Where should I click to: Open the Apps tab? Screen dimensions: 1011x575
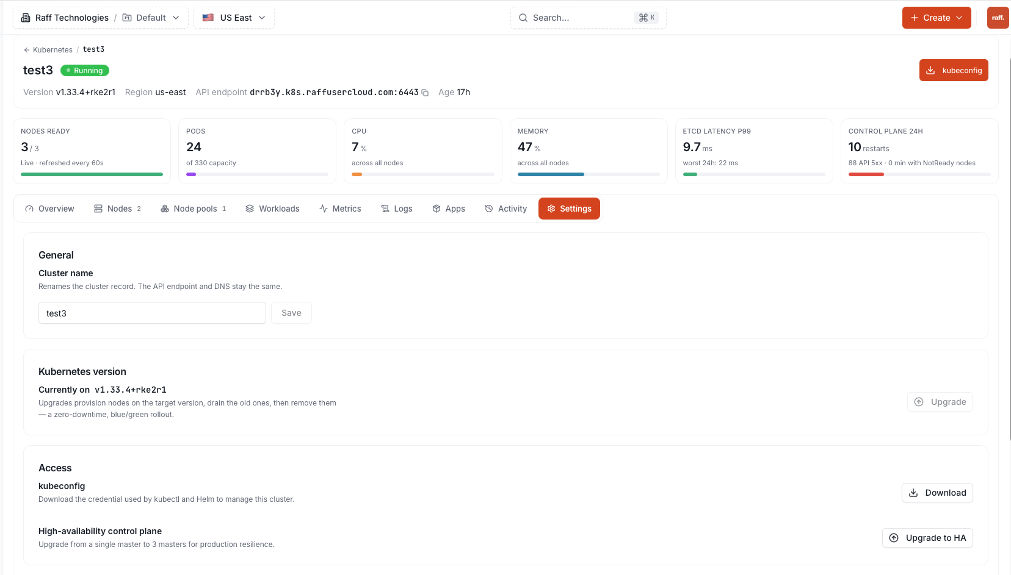pos(449,209)
